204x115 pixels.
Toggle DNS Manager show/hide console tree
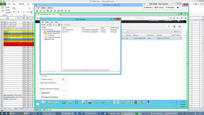pos(50,25)
